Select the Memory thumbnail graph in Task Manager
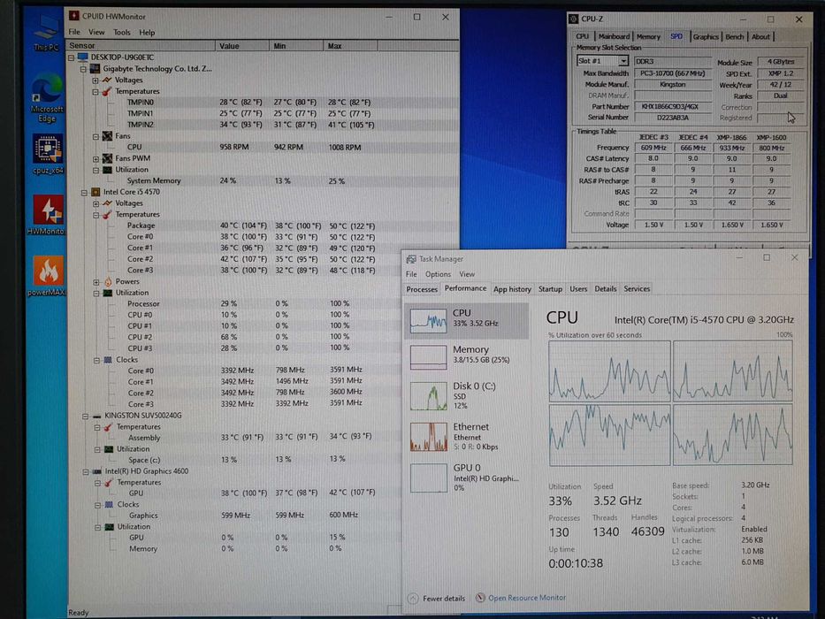Image resolution: width=825 pixels, height=619 pixels. [428, 357]
